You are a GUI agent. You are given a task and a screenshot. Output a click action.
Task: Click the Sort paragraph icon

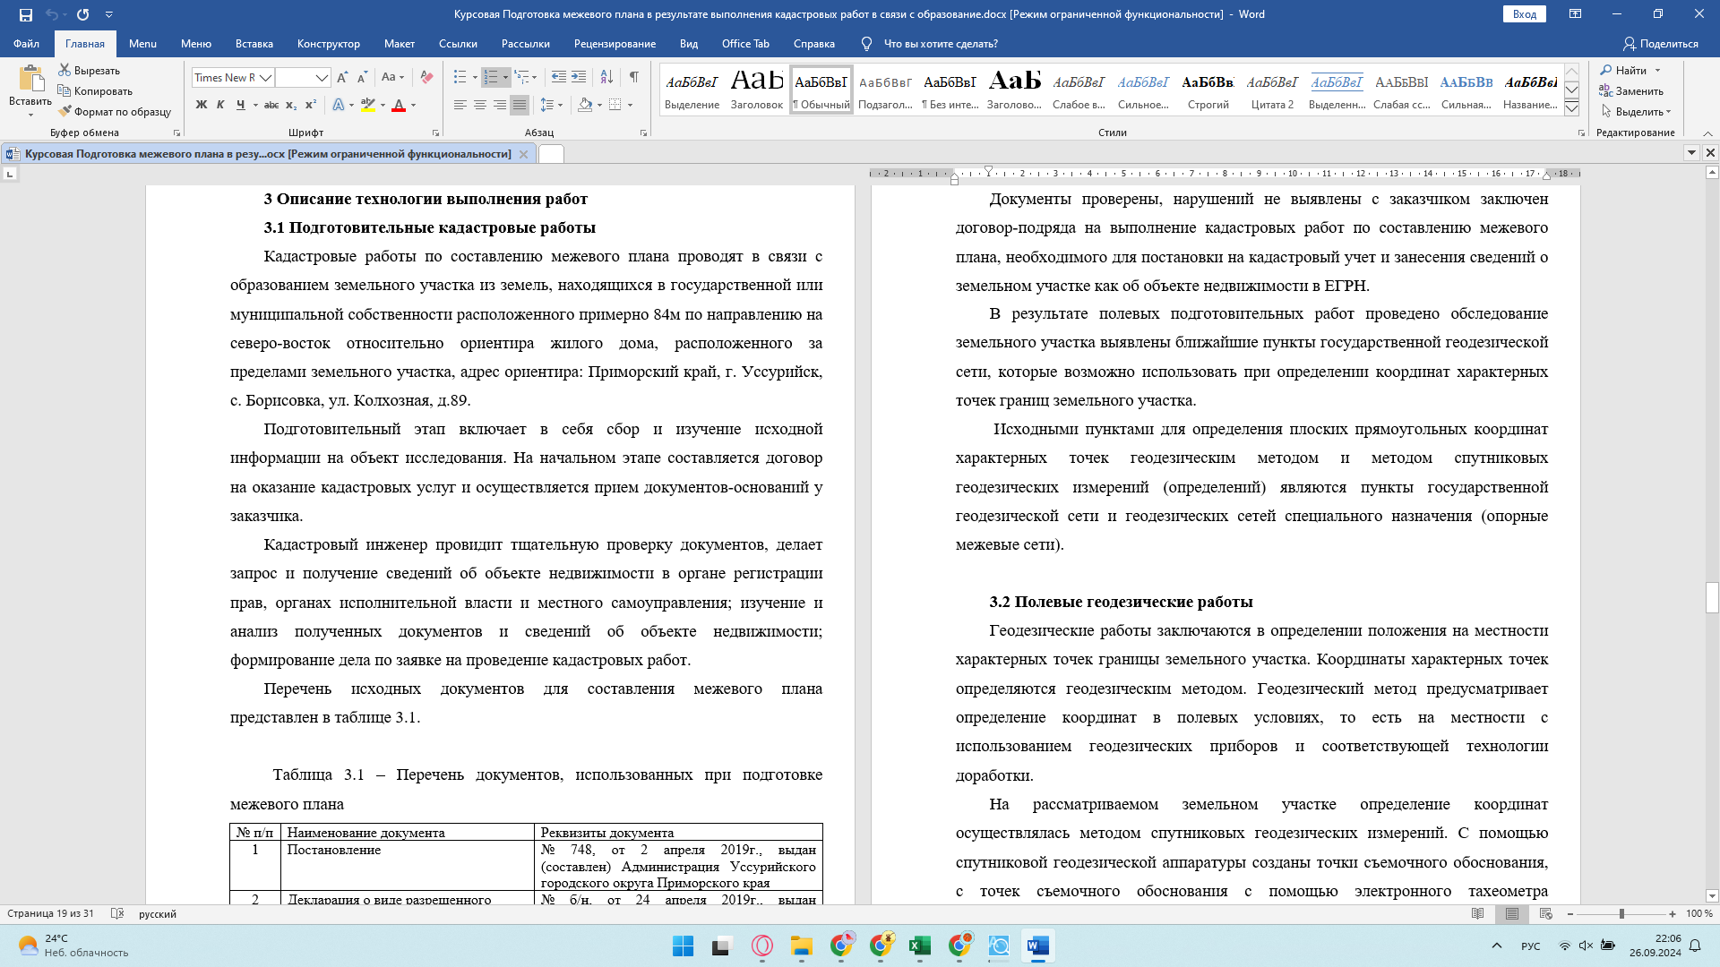605,78
